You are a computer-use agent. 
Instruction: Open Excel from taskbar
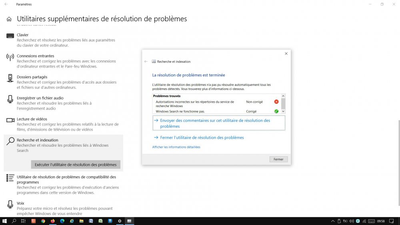(x=100, y=221)
